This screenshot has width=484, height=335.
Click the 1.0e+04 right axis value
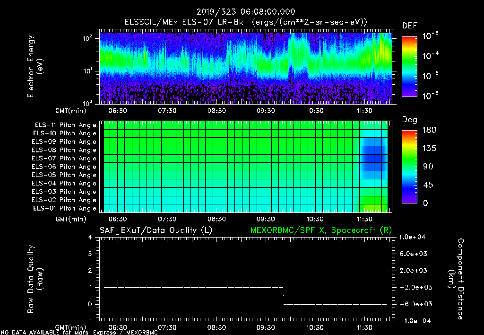pos(412,237)
